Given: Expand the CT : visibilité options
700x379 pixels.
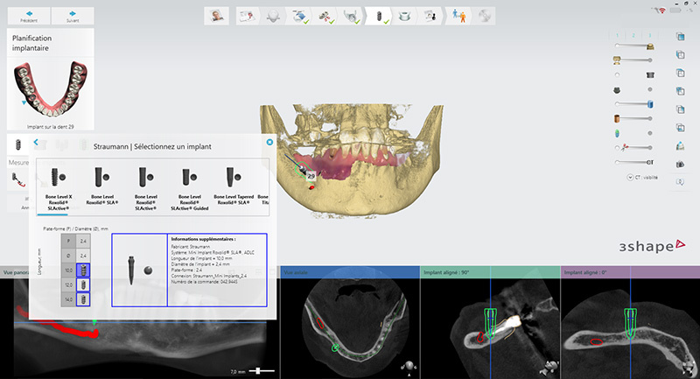Looking at the screenshot, I should 630,177.
